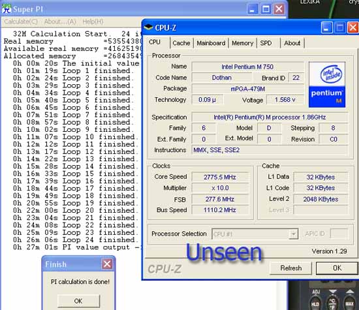Image resolution: width=359 pixels, height=310 pixels.
Task: Click the Package value mPGA-479M
Action: pos(248,89)
